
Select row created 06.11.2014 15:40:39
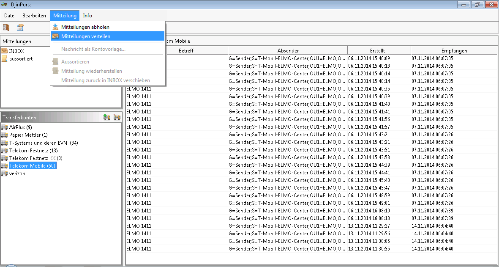point(311,96)
